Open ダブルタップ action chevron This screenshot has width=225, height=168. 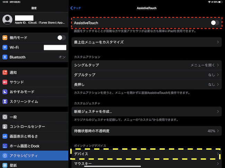click(218, 75)
